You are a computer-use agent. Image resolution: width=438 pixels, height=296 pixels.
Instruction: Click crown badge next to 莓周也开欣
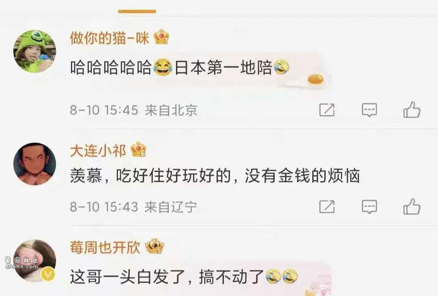tap(154, 246)
